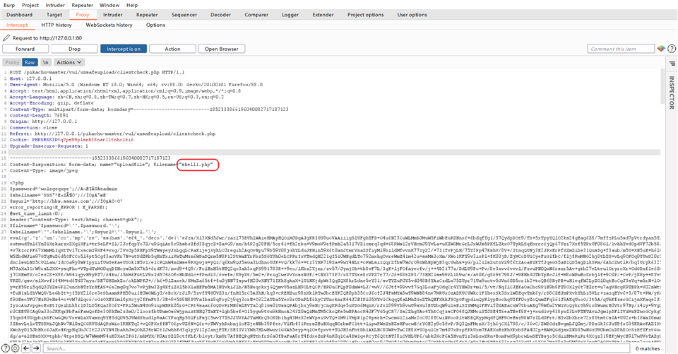678x354 pixels.
Task: Open the Burp menu
Action: tap(9, 5)
